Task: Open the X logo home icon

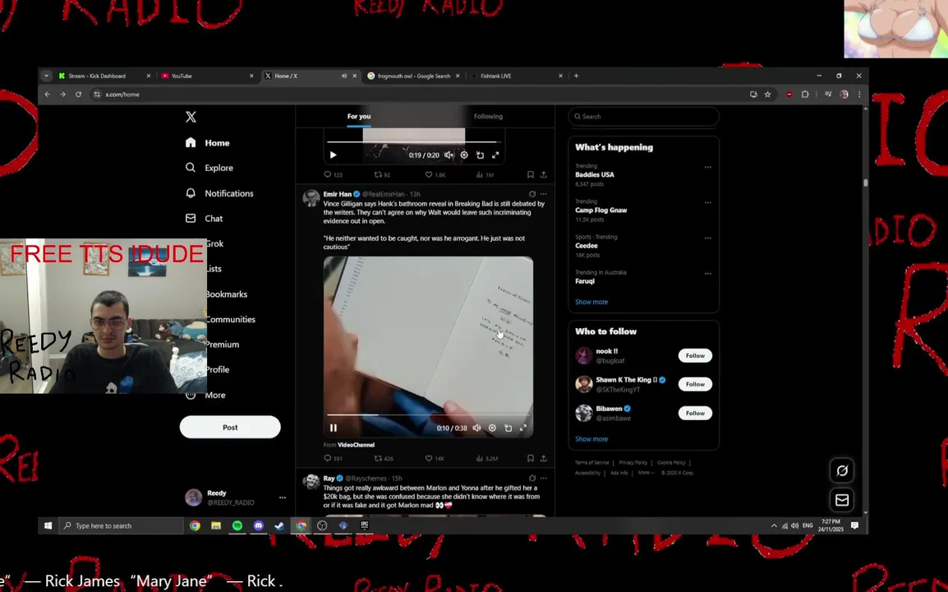Action: [x=191, y=117]
